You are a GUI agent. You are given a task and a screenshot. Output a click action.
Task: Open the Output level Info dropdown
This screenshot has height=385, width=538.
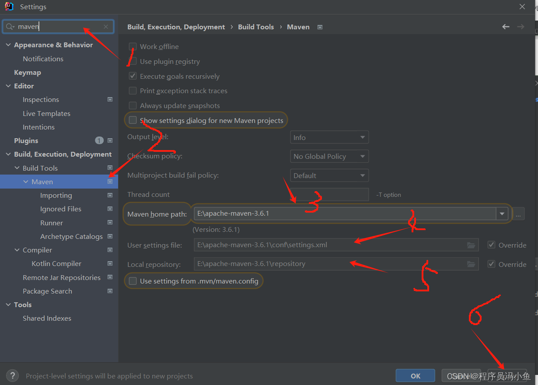click(329, 137)
